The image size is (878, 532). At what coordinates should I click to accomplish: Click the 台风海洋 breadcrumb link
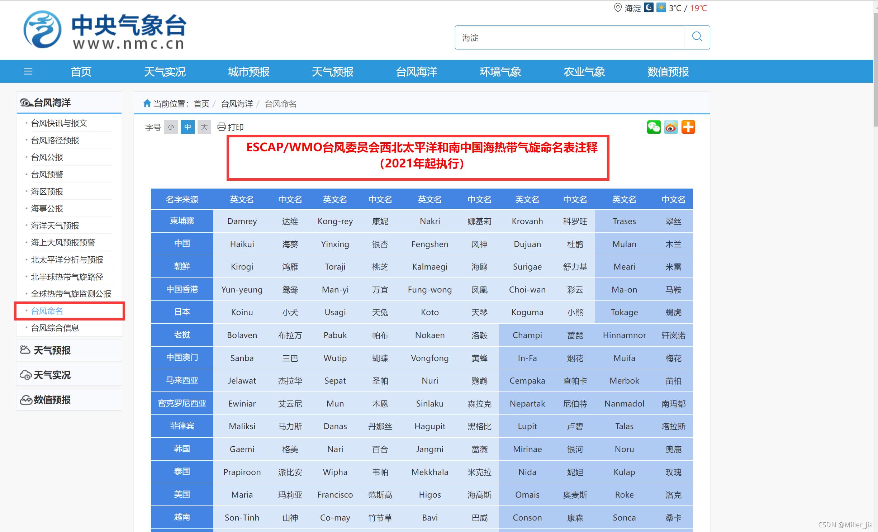tap(237, 104)
